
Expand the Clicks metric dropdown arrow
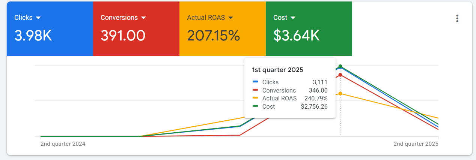pos(38,18)
